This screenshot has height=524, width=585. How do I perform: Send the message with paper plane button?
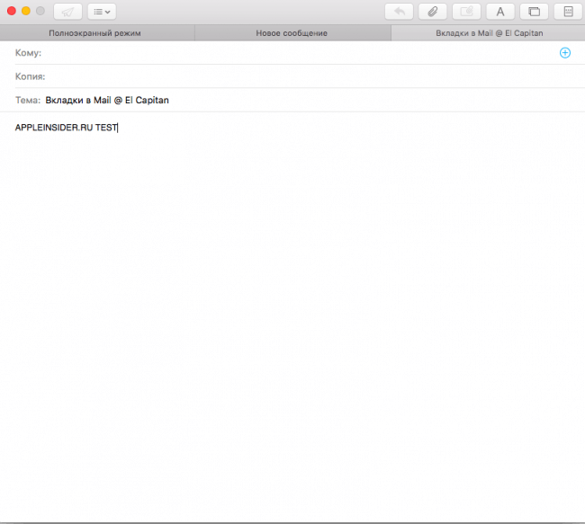(67, 12)
